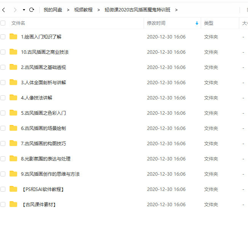Expand the chevron after 轻微课2020古风插画魔鬼特训班

(x=176, y=10)
